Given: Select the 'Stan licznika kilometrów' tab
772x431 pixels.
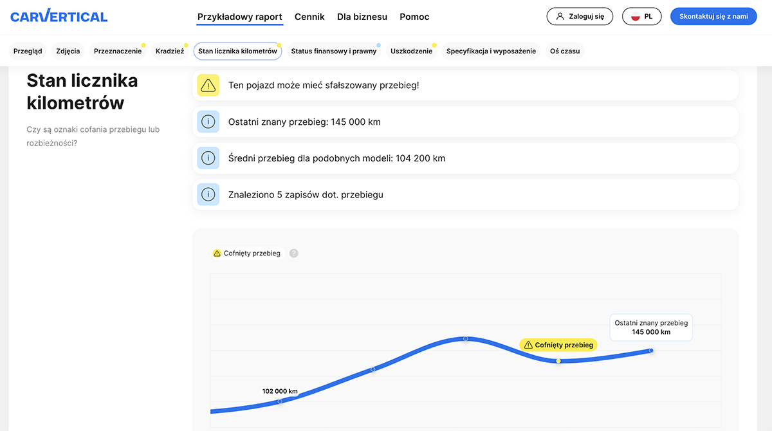Looking at the screenshot, I should 237,51.
